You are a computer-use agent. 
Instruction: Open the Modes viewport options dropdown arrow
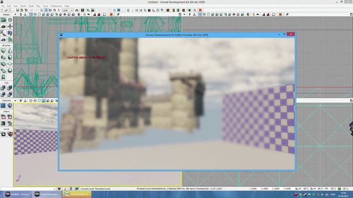[15, 15]
